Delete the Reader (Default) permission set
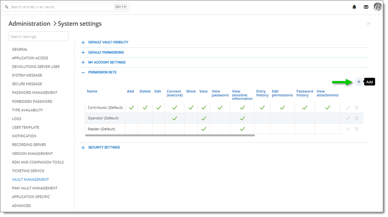This screenshot has height=217, width=388. click(x=356, y=129)
